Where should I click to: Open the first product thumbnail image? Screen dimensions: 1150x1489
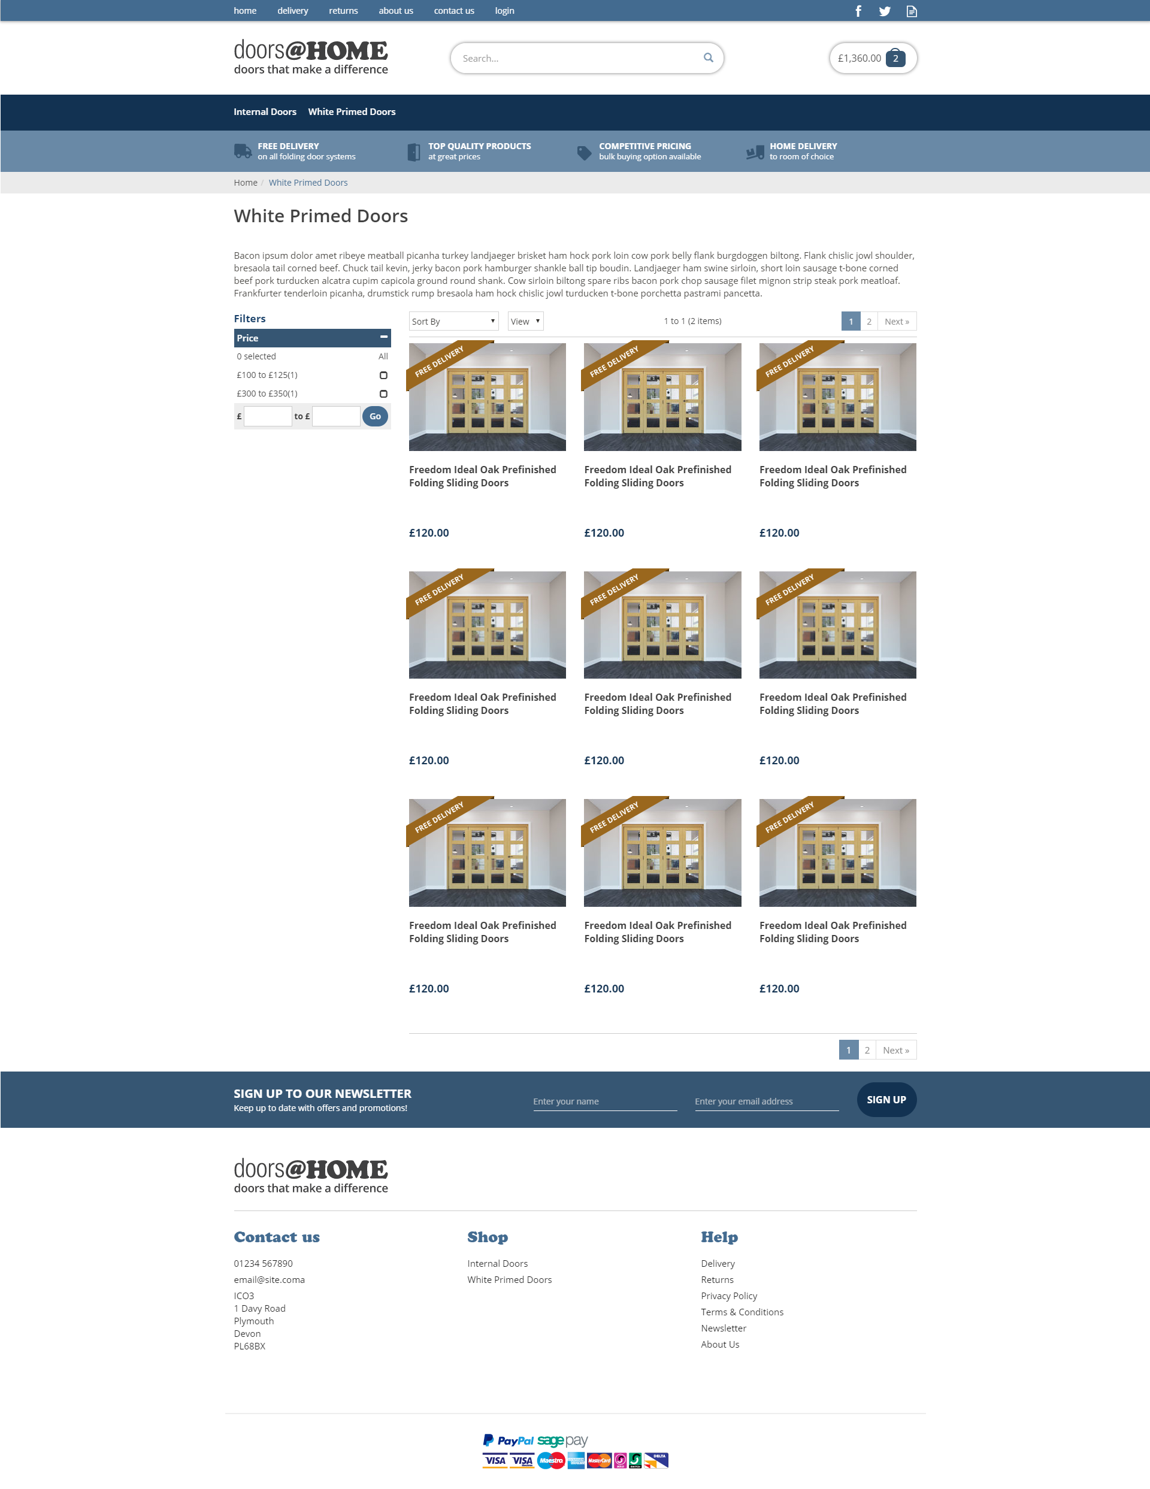pos(487,397)
